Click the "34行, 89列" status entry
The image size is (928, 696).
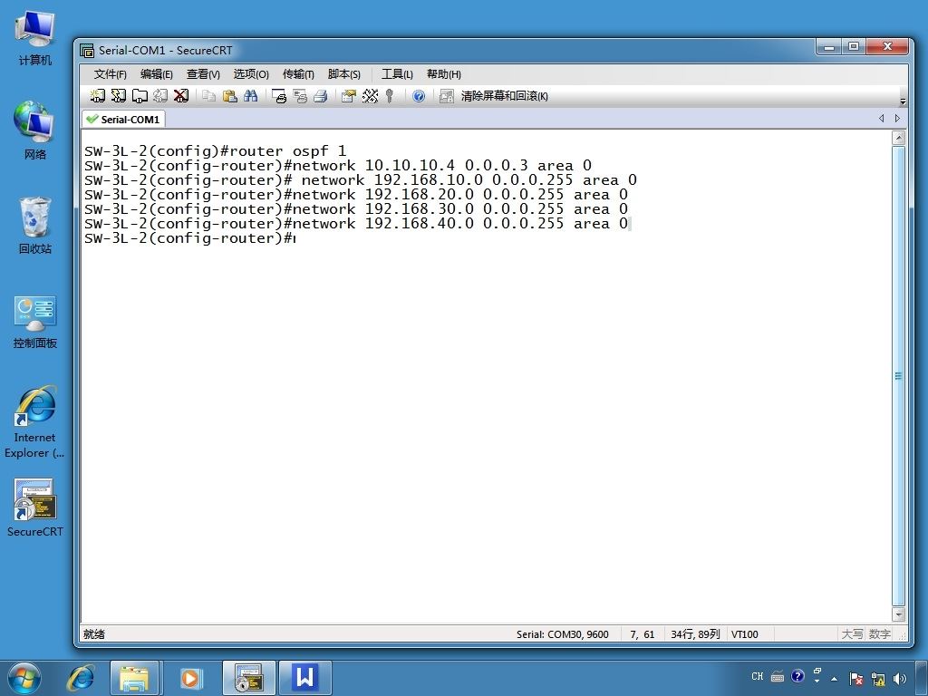coord(695,633)
